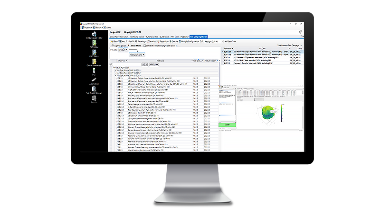The image size is (380, 213).
Task: Open Test Results Browser sidebar icon
Action: [93, 90]
